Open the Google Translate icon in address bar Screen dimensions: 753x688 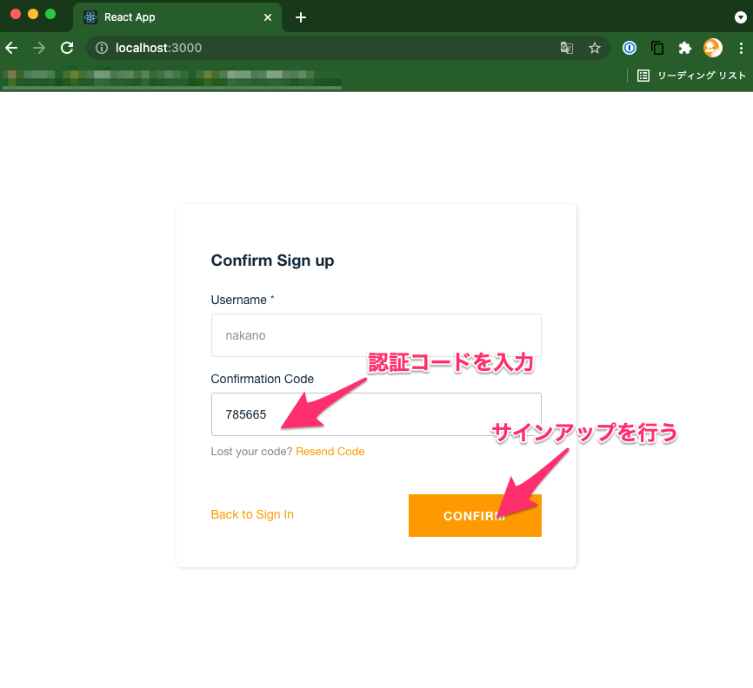pos(567,48)
